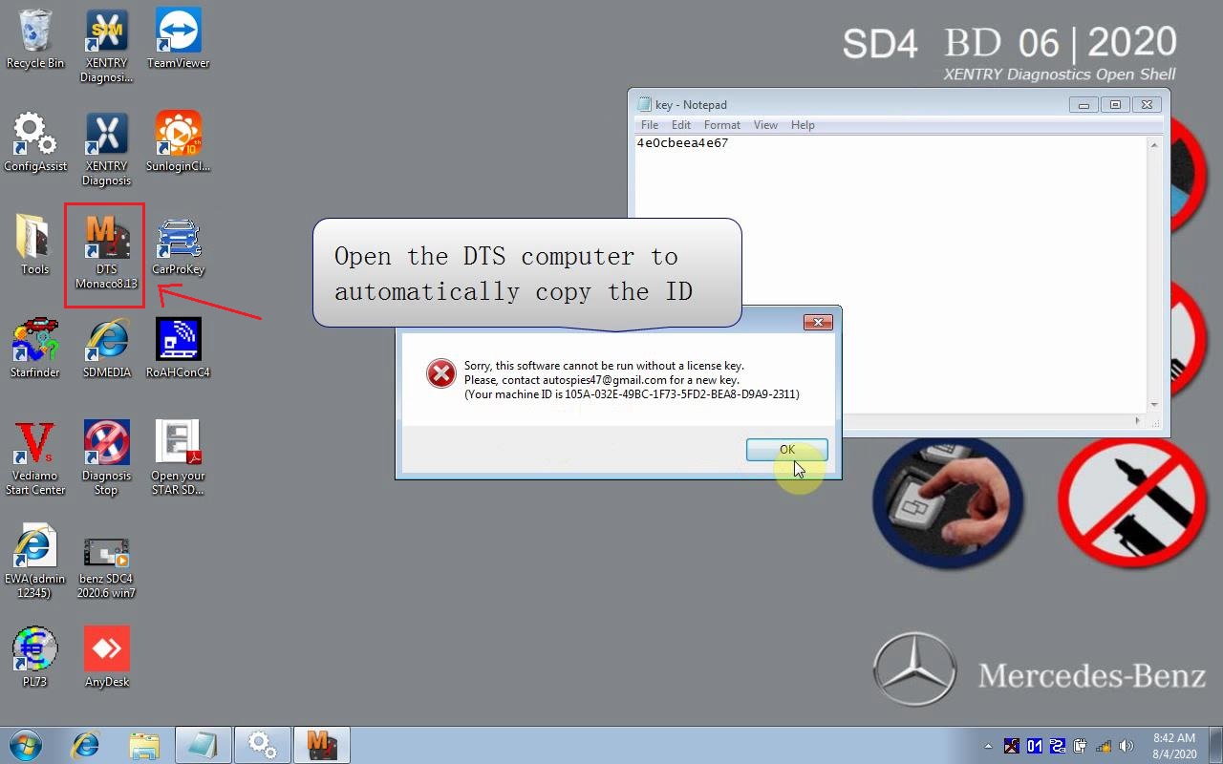Open ConfigAssist gear shortcut
The width and height of the screenshot is (1223, 764).
35,143
